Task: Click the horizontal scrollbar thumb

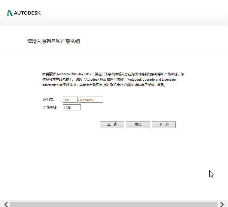Action: pos(114,204)
